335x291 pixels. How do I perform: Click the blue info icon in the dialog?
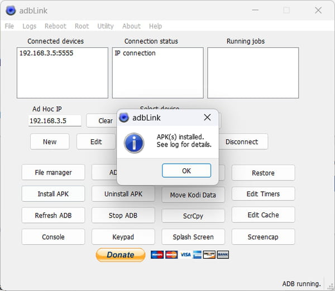134,143
